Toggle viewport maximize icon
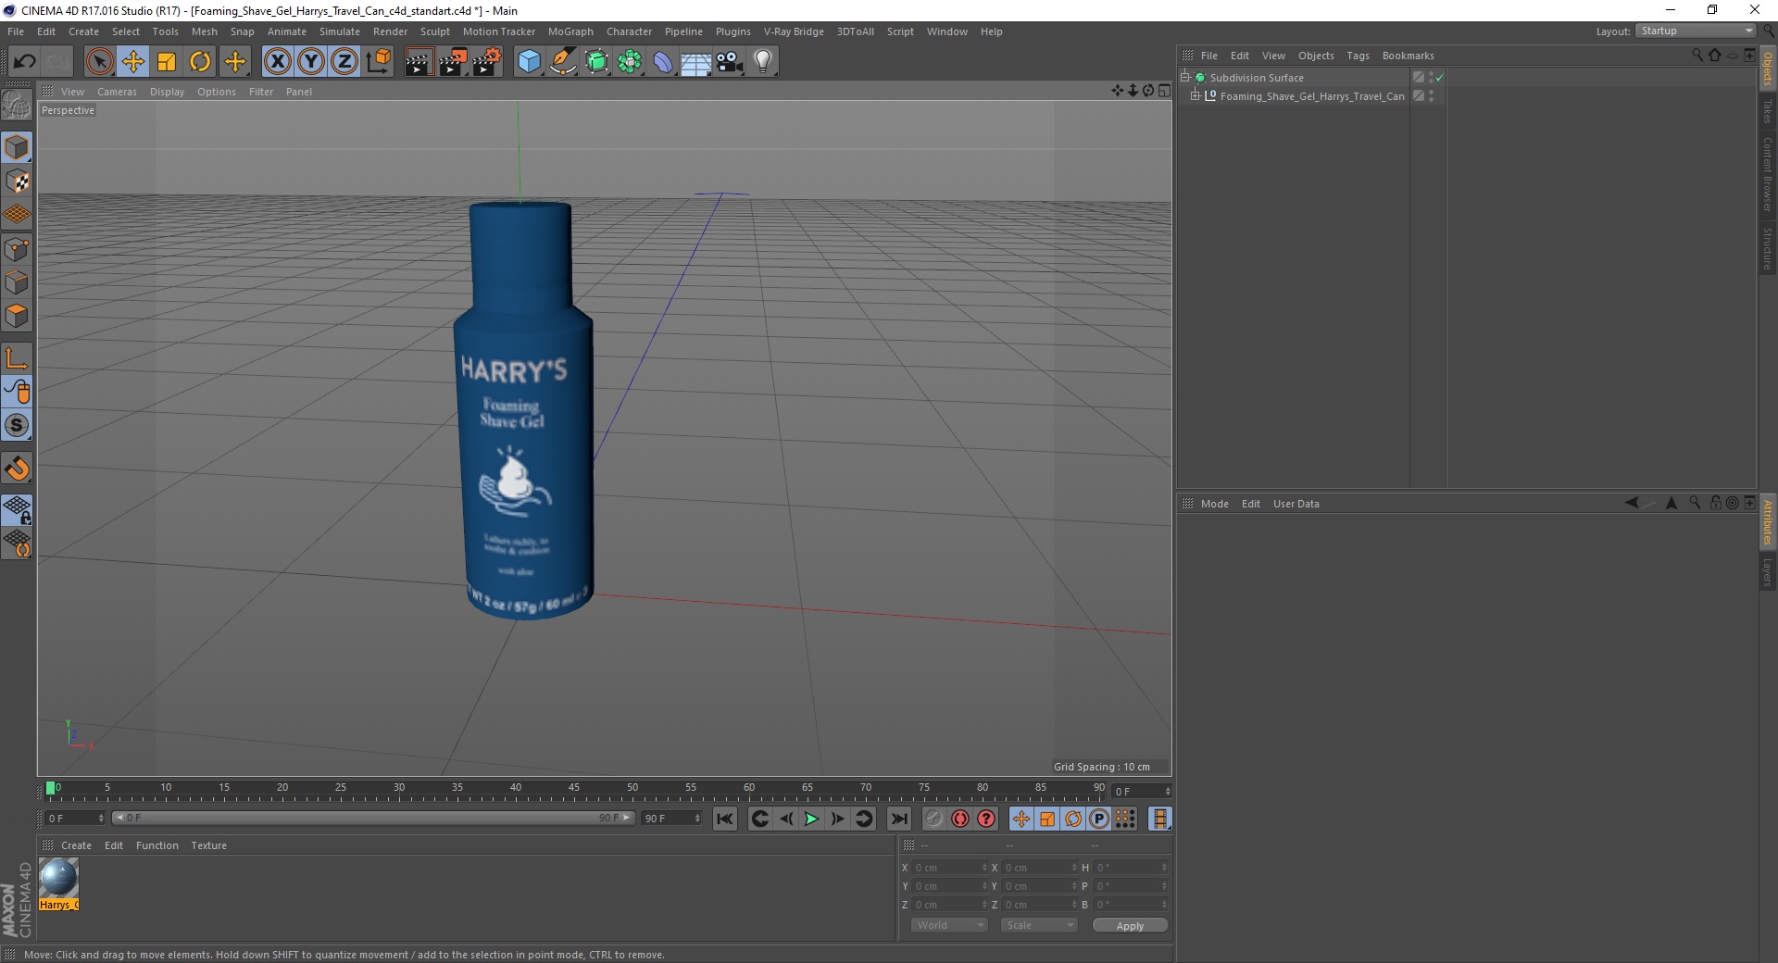 coord(1164,91)
